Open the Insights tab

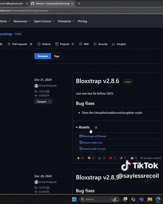coord(119,44)
